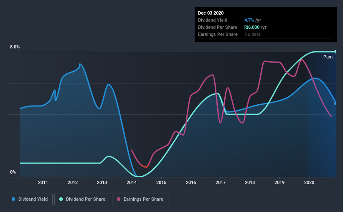Click the No data earnings value
The width and height of the screenshot is (343, 212).
(252, 34)
